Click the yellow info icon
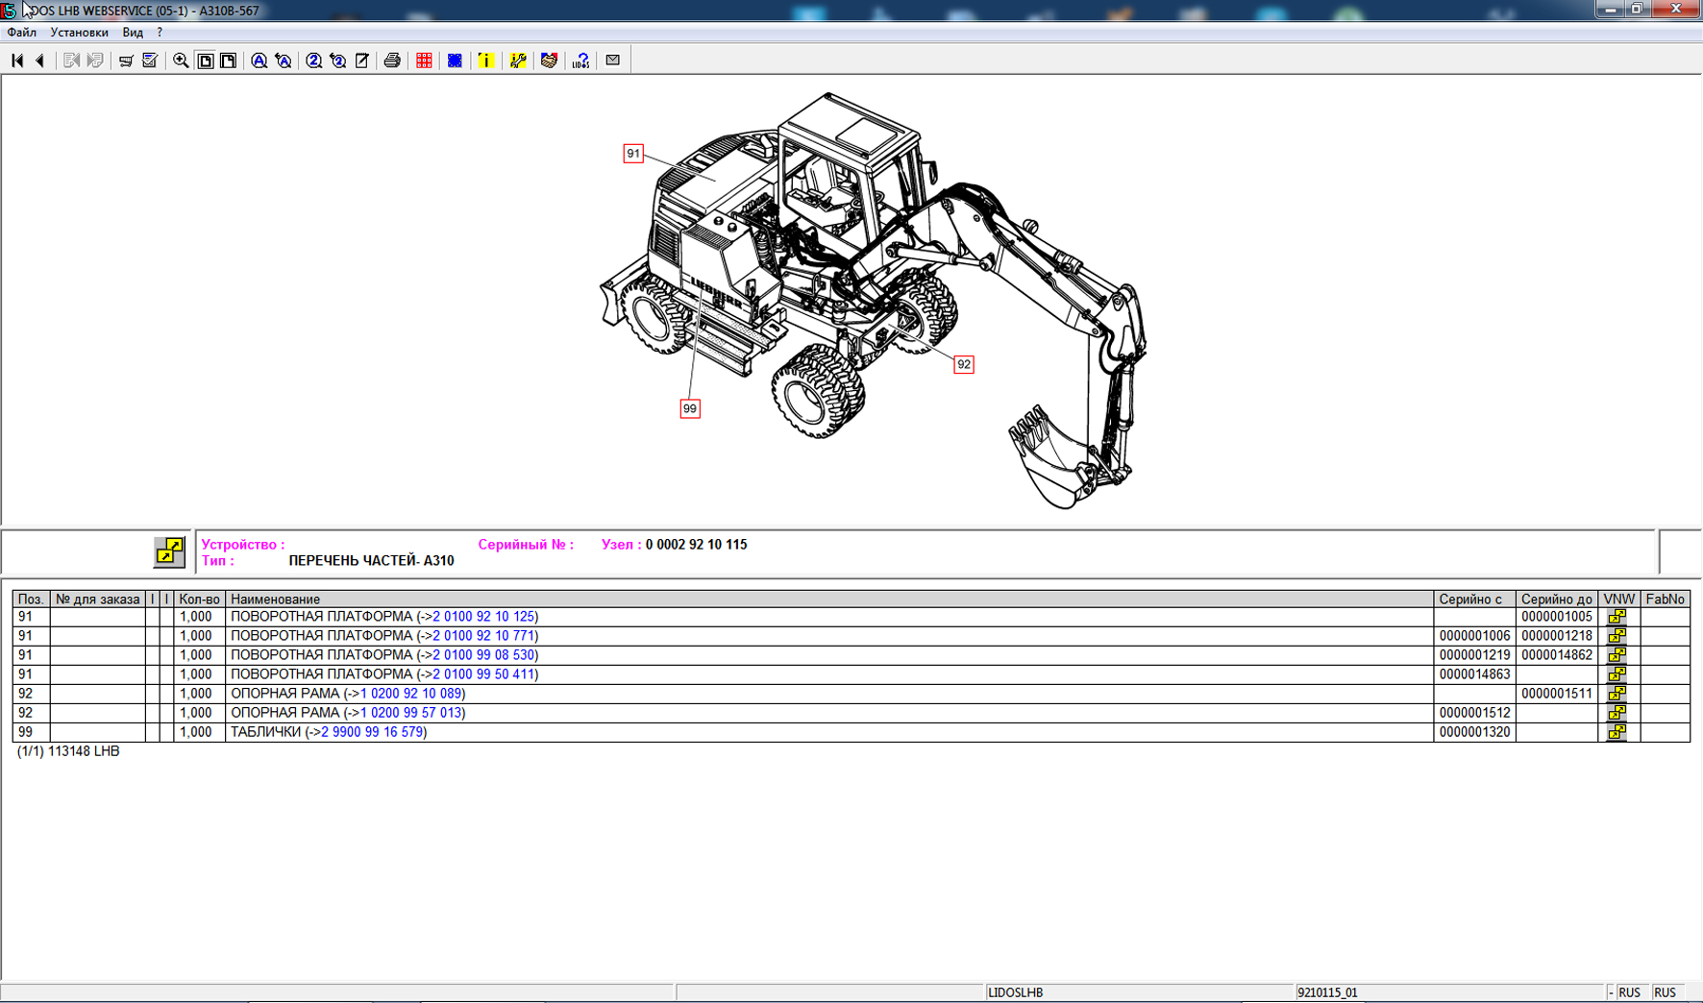Screen dimensions: 1703x1003 (486, 61)
